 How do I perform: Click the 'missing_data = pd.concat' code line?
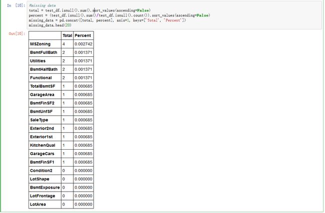pyautogui.click(x=107, y=20)
